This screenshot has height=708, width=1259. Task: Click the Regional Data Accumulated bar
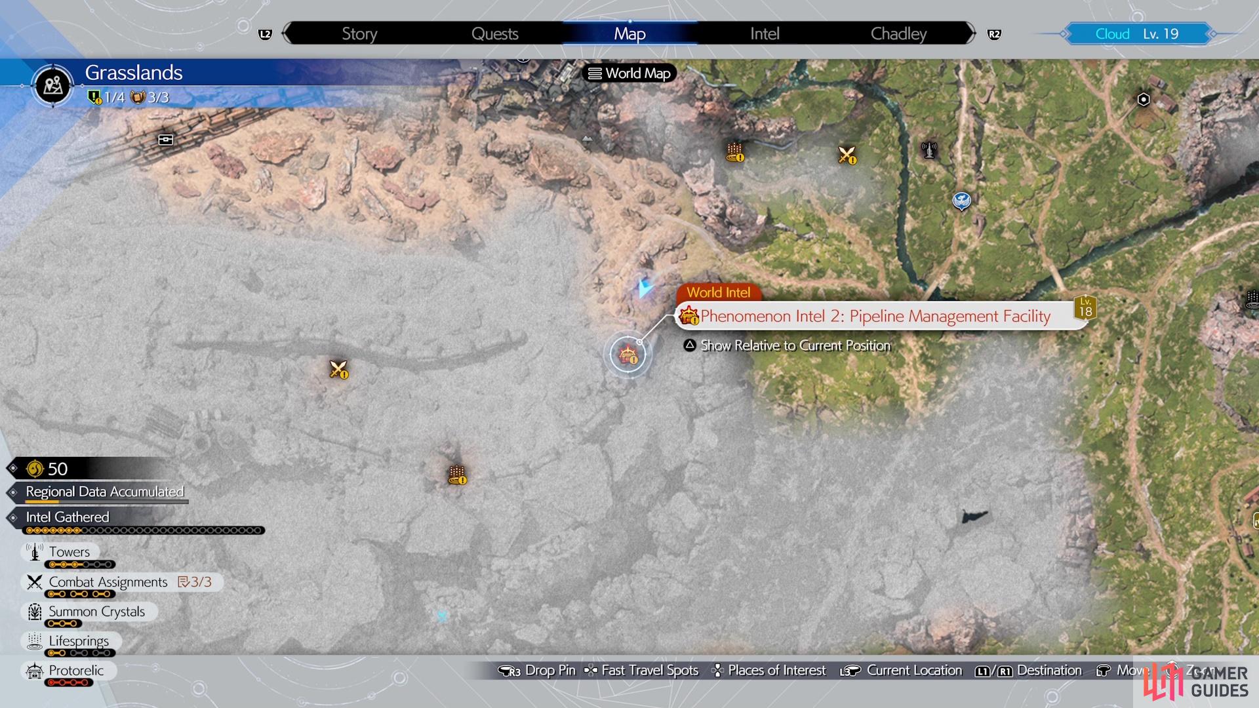(x=108, y=502)
